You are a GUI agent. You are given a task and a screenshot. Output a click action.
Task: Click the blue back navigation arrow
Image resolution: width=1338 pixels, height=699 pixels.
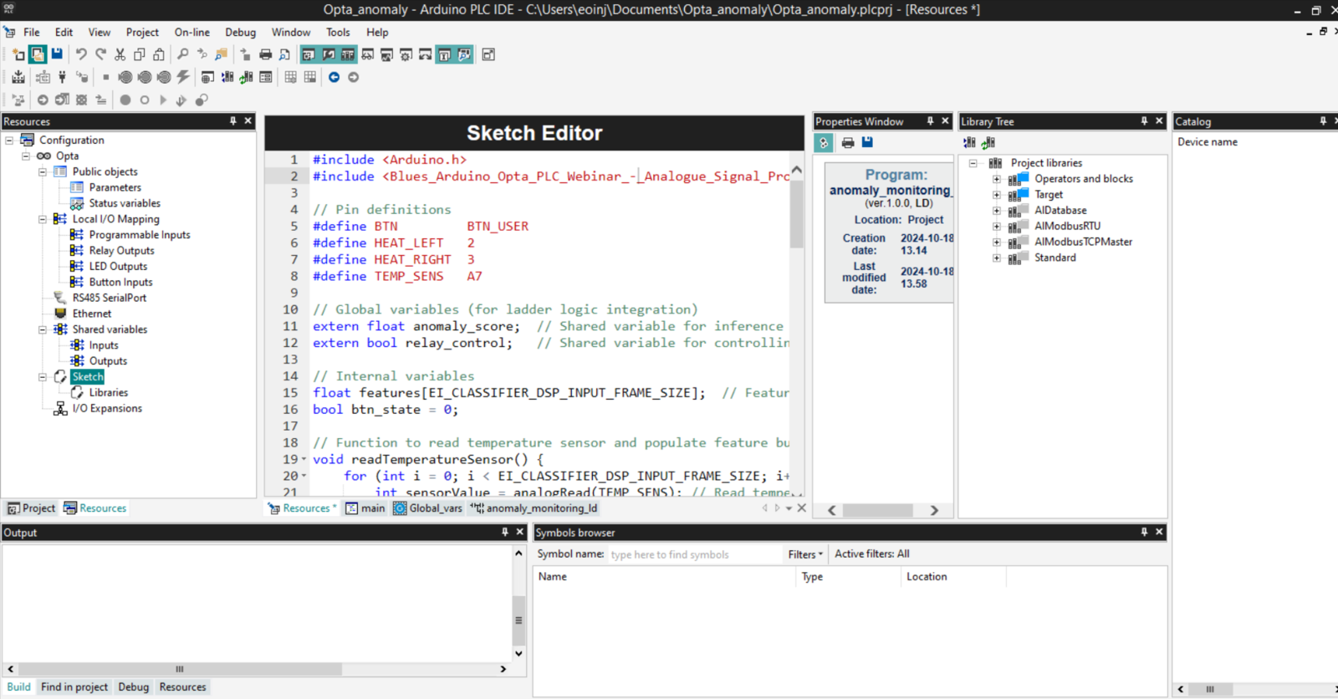click(334, 77)
